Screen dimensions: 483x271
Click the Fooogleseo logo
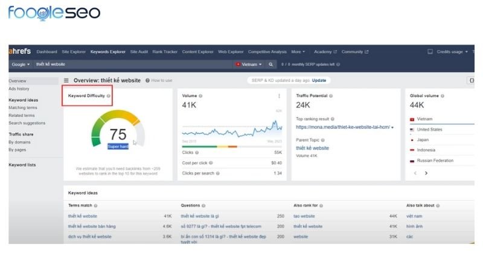coord(54,13)
